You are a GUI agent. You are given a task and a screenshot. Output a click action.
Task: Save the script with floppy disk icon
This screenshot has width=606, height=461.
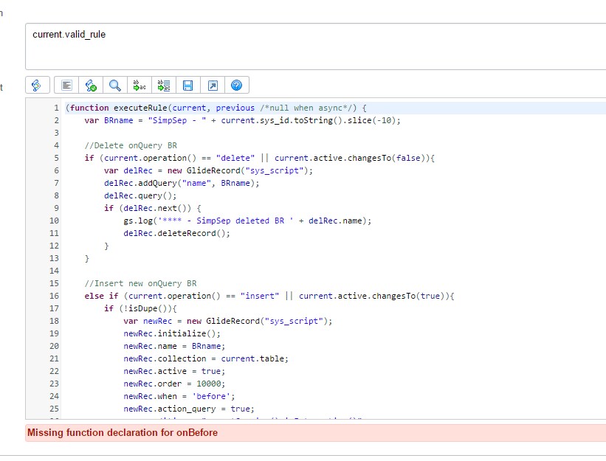187,85
